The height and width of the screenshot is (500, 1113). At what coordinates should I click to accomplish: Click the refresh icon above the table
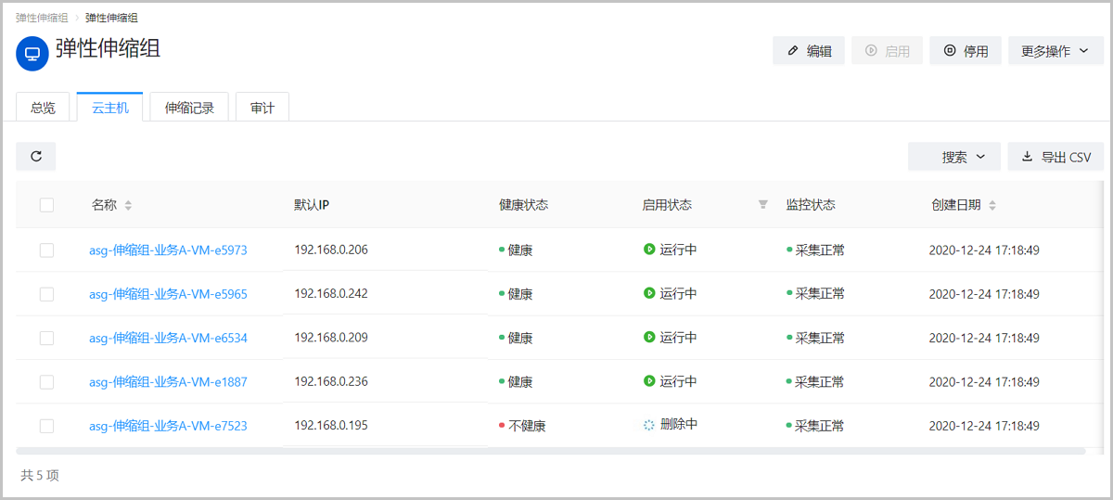[36, 157]
